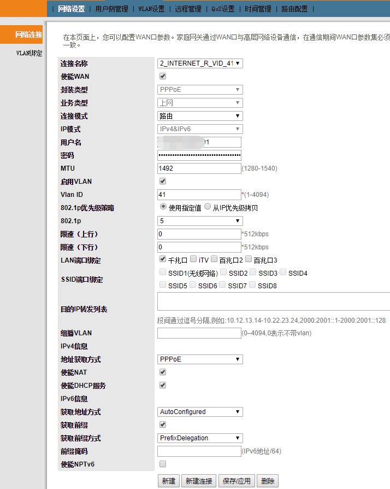Viewport: 390px width, 489px height.
Task: Open VLAN绑定 in the sidebar
Action: pyautogui.click(x=29, y=53)
